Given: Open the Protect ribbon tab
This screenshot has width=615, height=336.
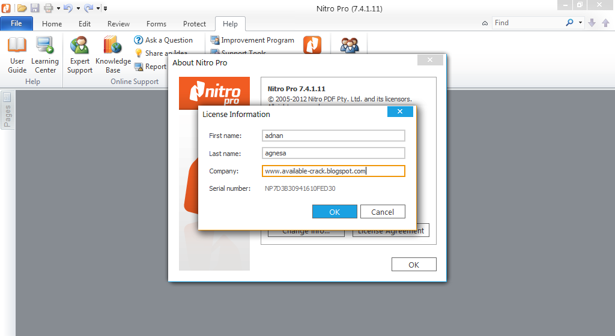Looking at the screenshot, I should click(194, 24).
